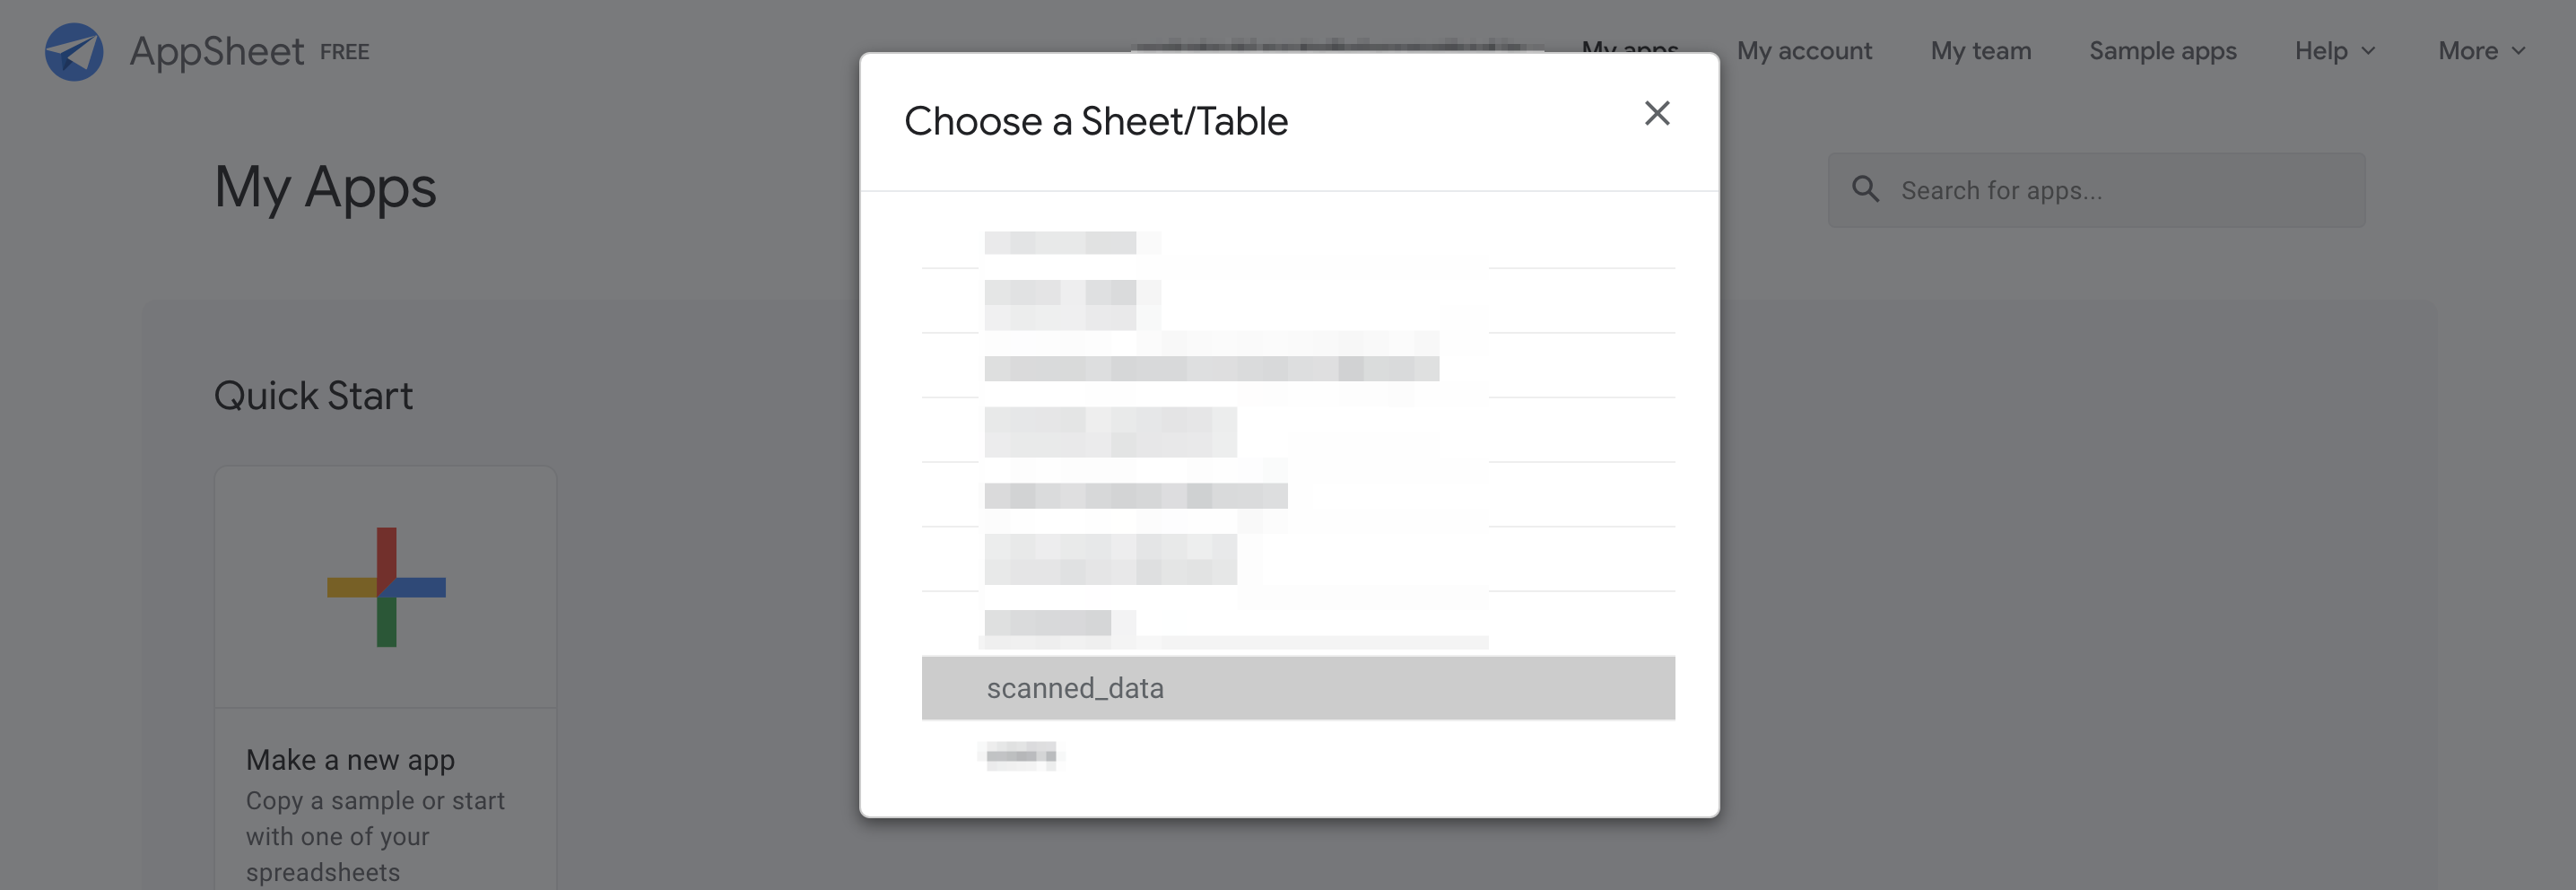This screenshot has height=890, width=2576.
Task: Focus the Search for apps field
Action: (2120, 190)
